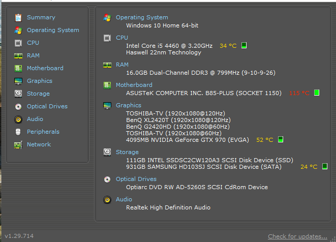Click the RAM icon in summary panel
The height and width of the screenshot is (242, 336).
click(x=107, y=65)
